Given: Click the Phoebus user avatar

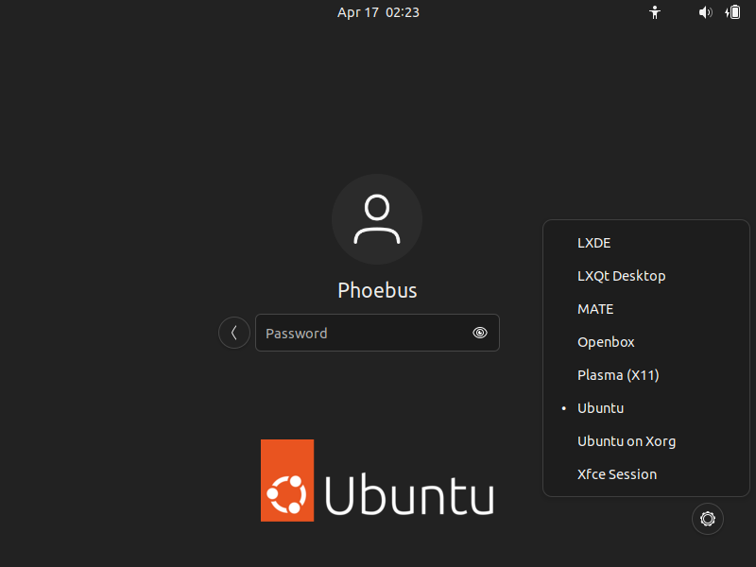Looking at the screenshot, I should (x=377, y=219).
